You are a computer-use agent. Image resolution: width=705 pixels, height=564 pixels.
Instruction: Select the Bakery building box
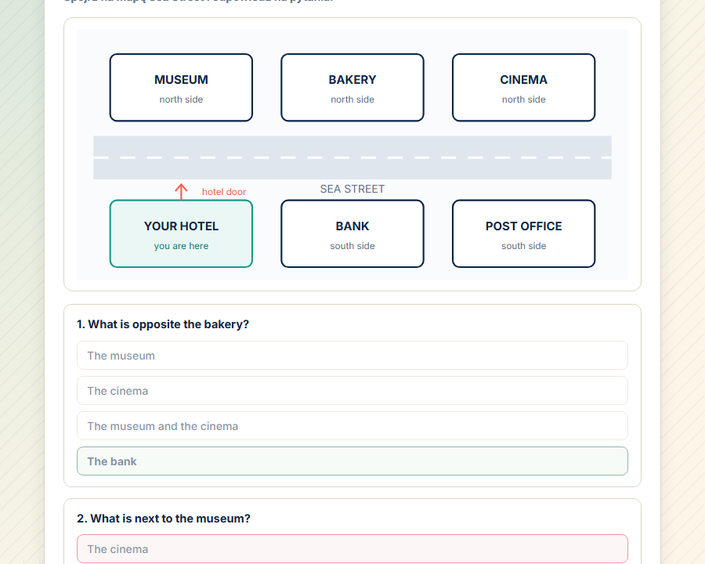(352, 88)
